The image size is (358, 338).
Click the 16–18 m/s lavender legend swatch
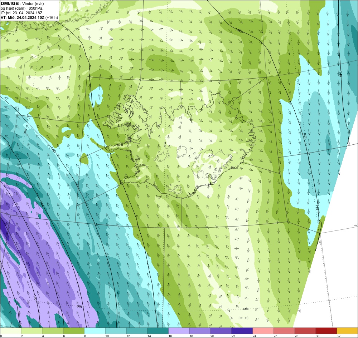pos(179,330)
